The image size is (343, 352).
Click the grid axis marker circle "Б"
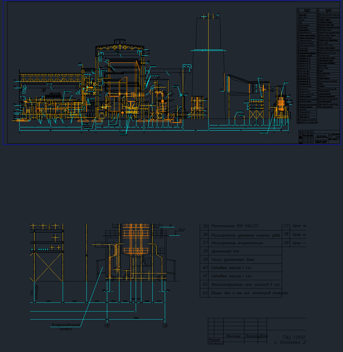pos(165,325)
